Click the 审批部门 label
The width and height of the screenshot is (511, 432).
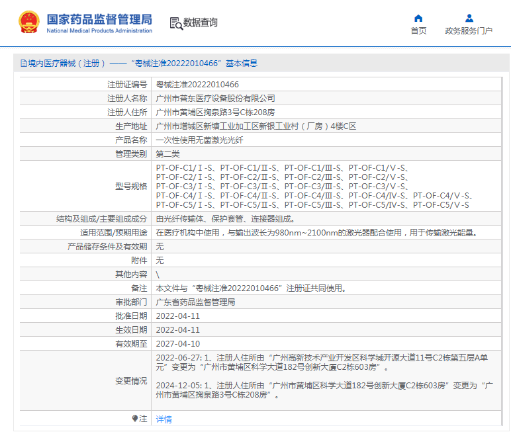pyautogui.click(x=131, y=302)
